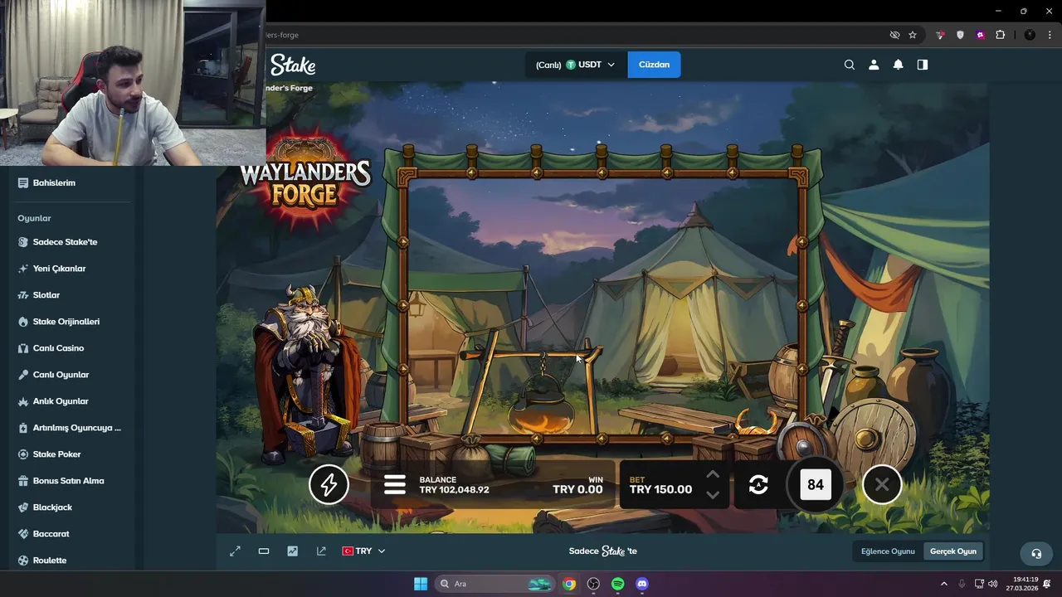Increase the bet with up arrow
1062x597 pixels.
click(712, 475)
